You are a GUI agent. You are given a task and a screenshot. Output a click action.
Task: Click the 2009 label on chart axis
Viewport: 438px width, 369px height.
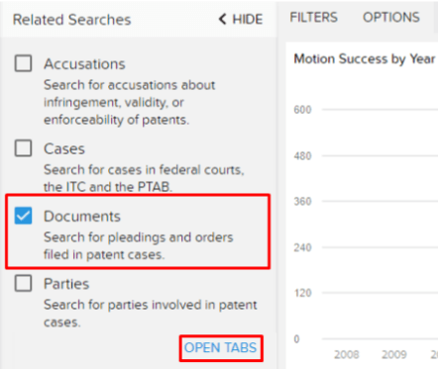tap(394, 355)
